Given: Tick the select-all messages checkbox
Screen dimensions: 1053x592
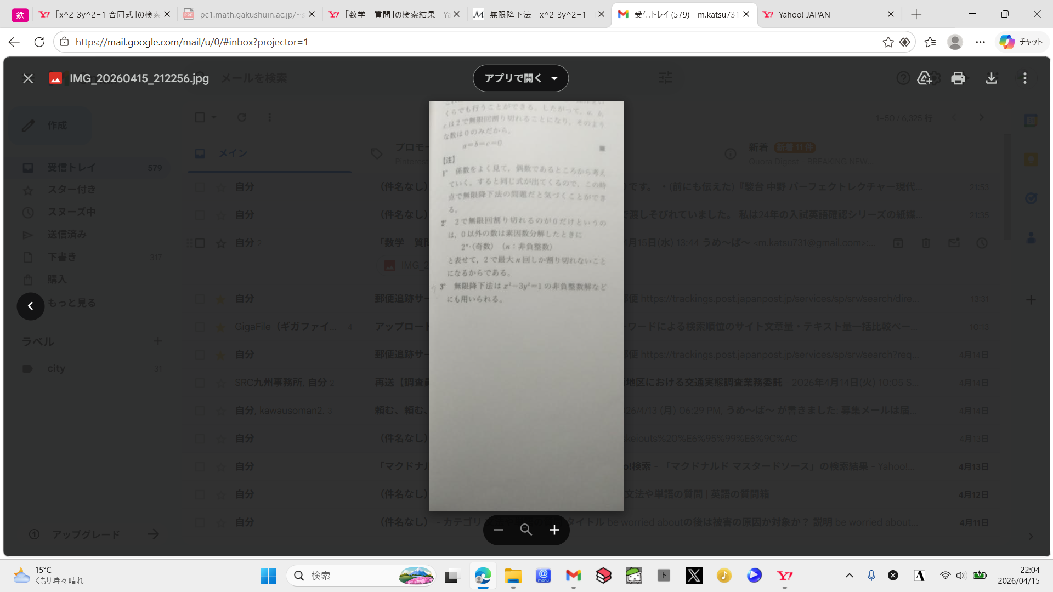Looking at the screenshot, I should [200, 117].
